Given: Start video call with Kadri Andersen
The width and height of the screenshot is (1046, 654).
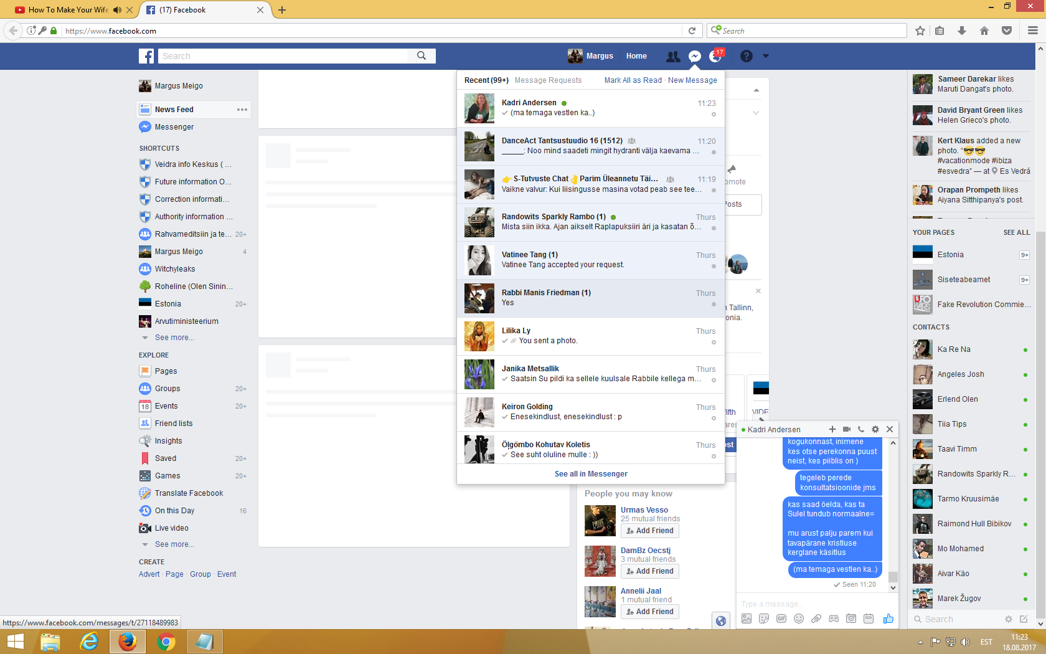Looking at the screenshot, I should point(847,429).
